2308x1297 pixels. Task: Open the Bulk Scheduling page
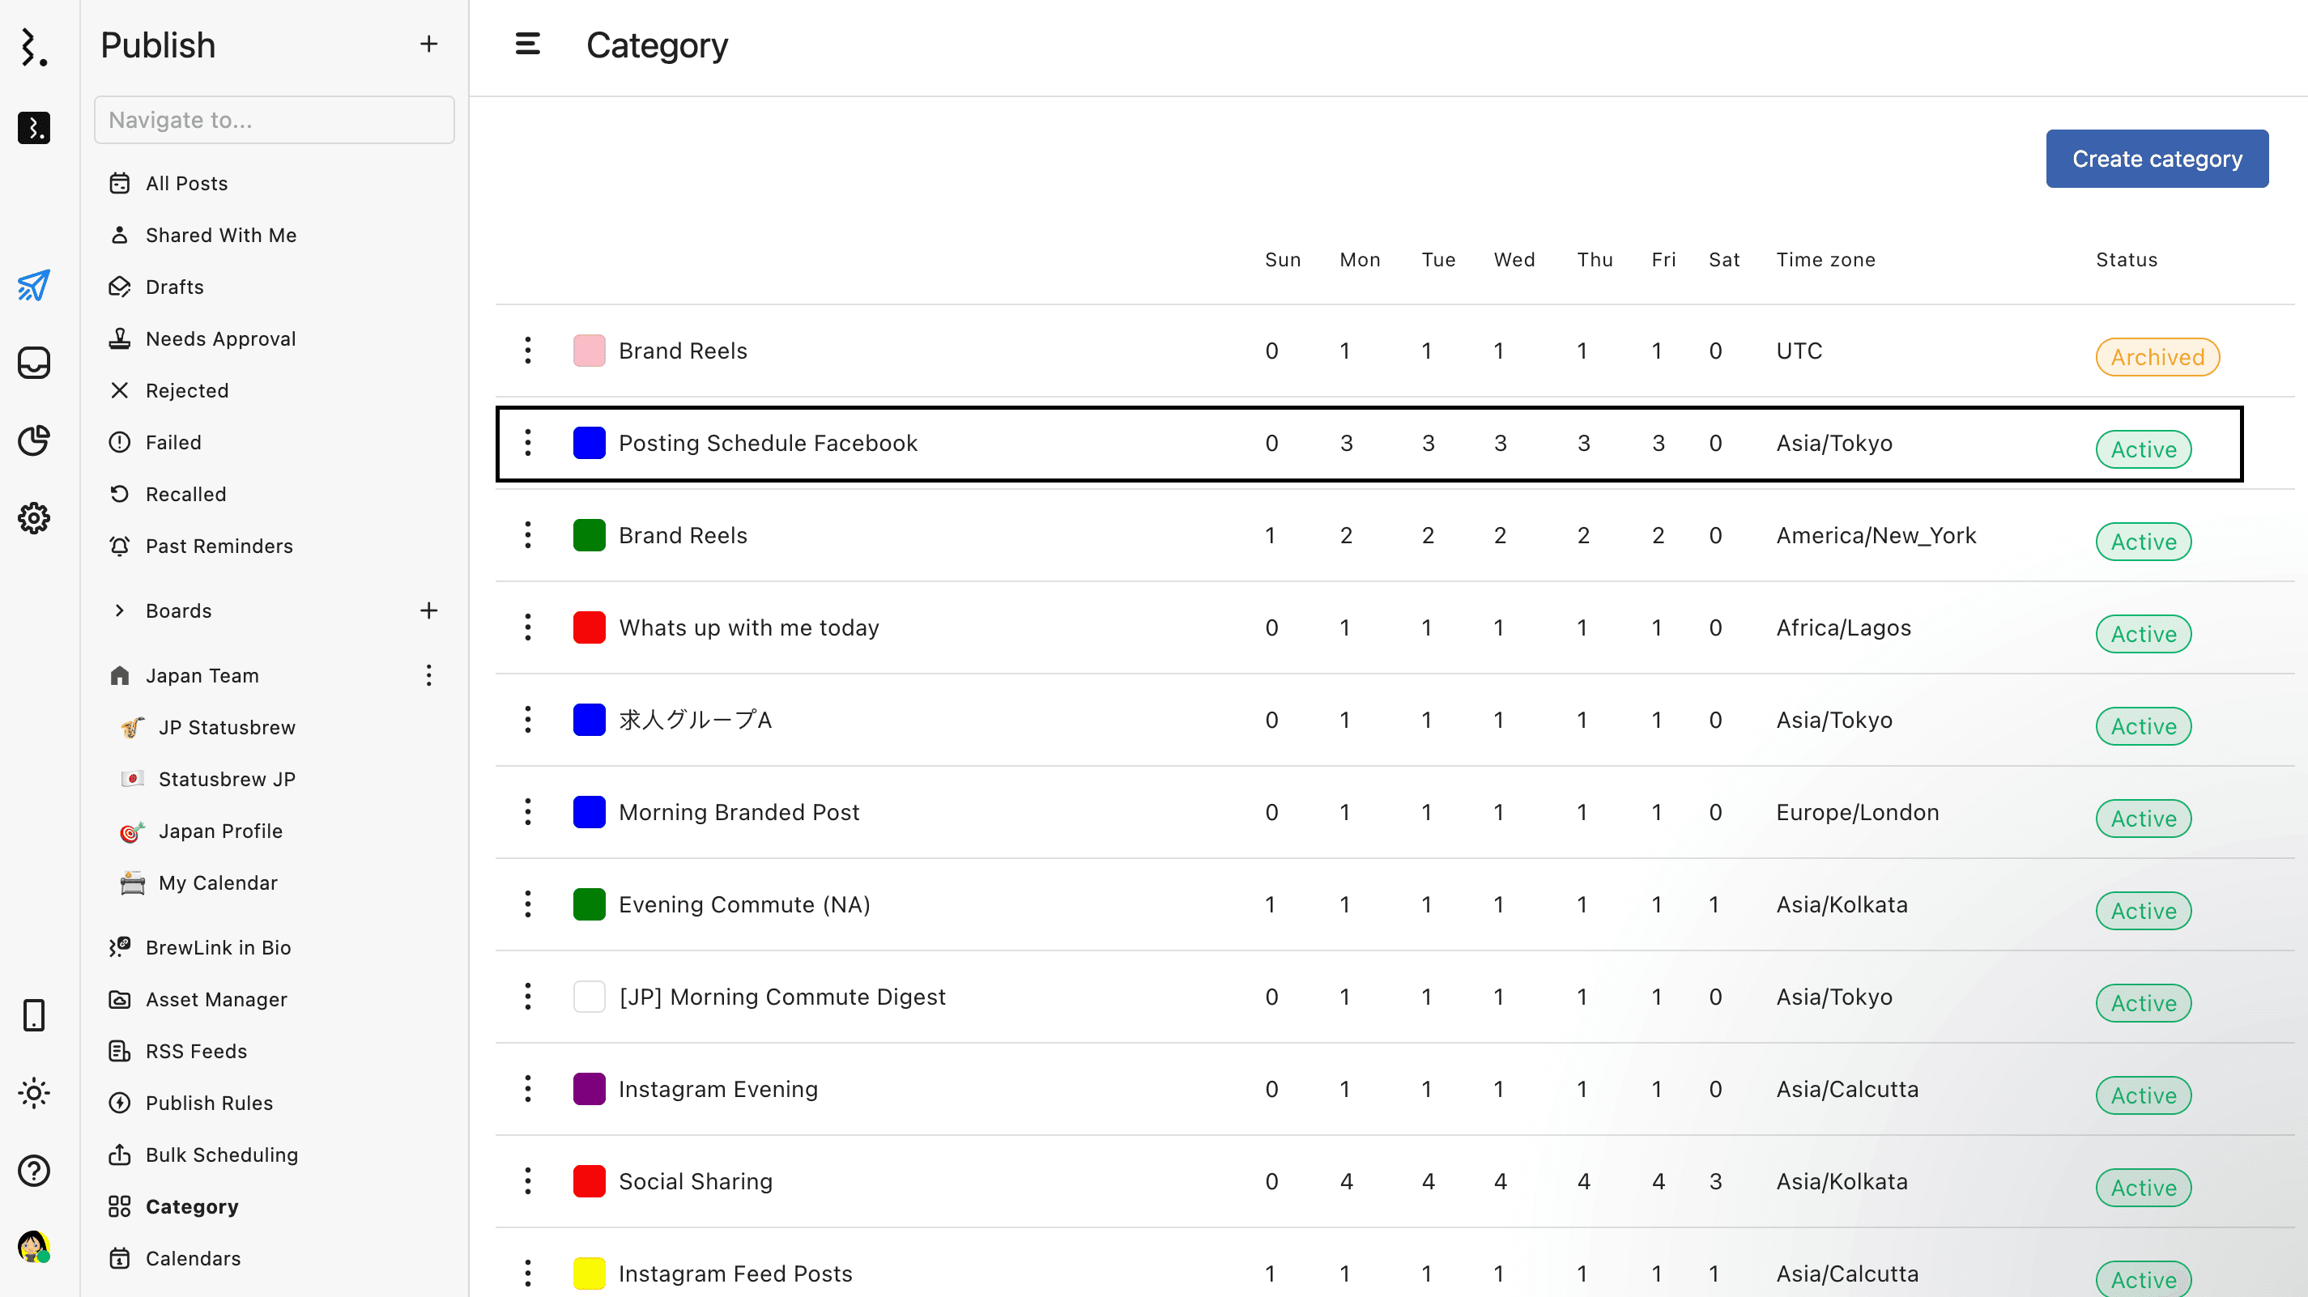pyautogui.click(x=221, y=1155)
